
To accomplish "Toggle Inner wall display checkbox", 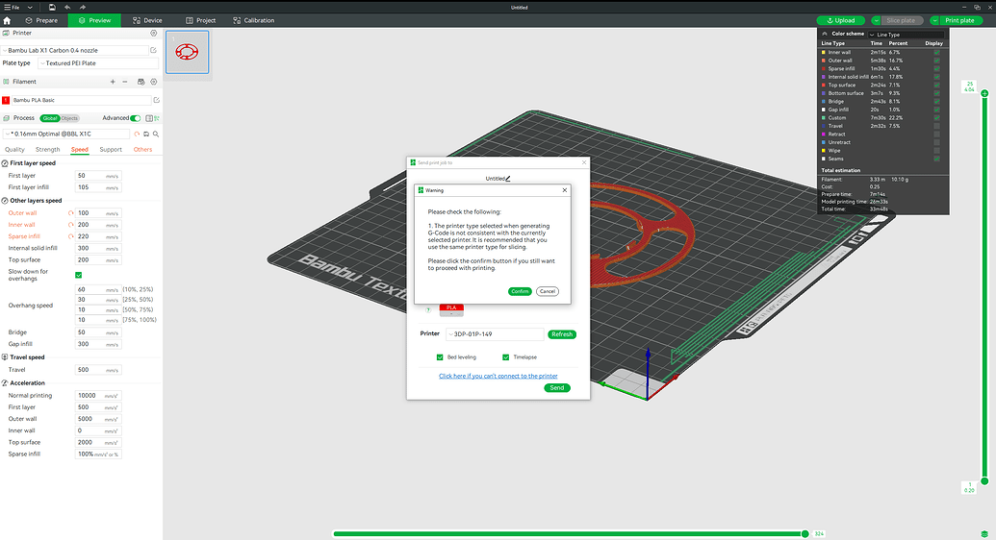I will click(937, 53).
